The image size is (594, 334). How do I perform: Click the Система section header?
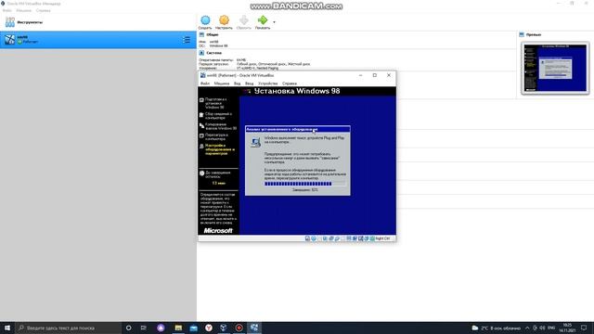[x=214, y=53]
